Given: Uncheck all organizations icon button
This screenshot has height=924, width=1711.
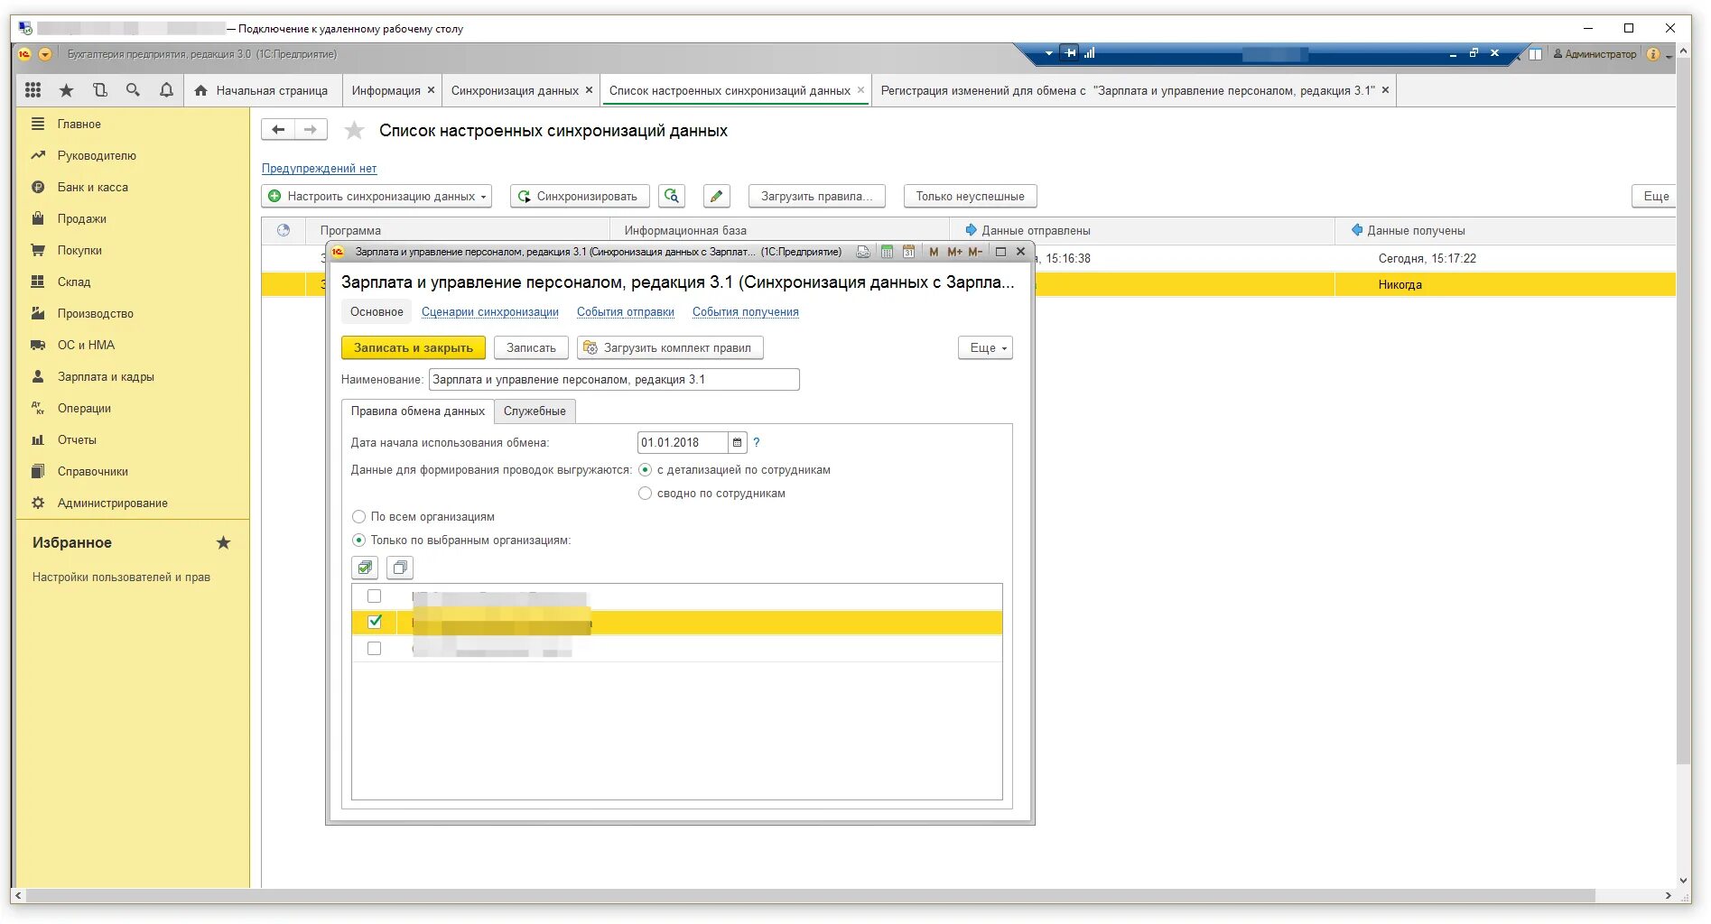Looking at the screenshot, I should click(x=400, y=568).
